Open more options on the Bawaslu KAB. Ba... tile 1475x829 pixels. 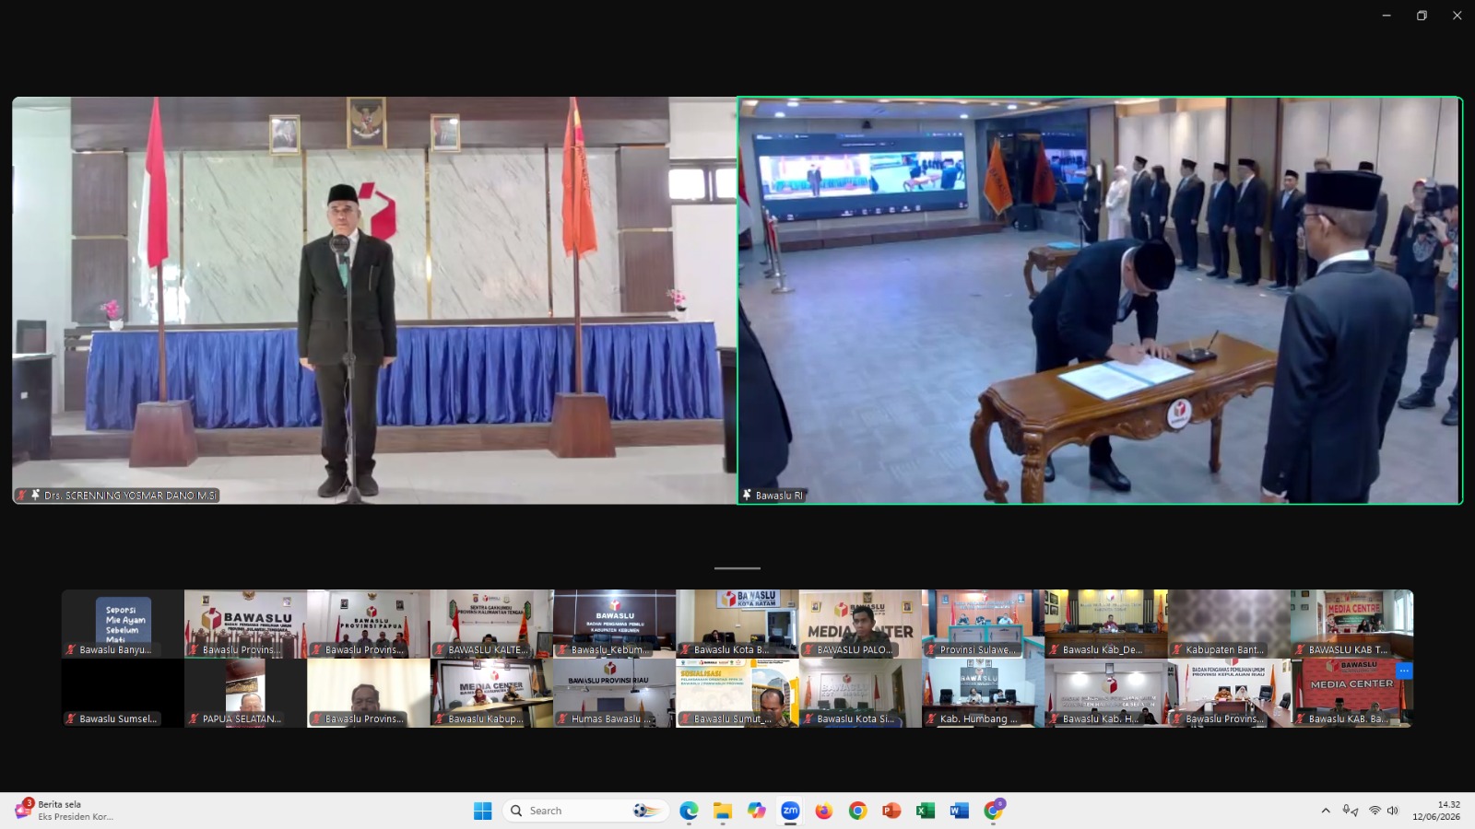[x=1404, y=671]
